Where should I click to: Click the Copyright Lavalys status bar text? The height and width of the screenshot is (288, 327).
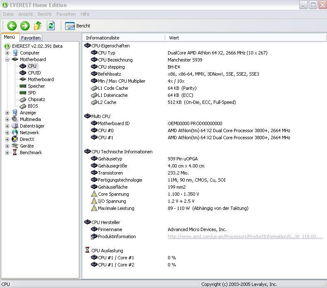[x=239, y=284]
